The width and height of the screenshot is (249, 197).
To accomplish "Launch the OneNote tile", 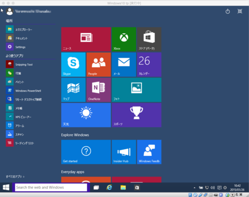I will pos(99,90).
